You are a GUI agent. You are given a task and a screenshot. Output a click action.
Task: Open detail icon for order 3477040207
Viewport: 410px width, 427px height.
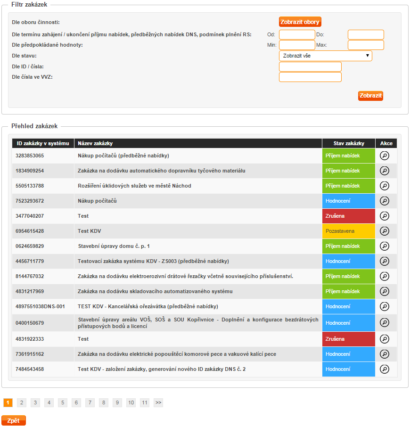[384, 216]
